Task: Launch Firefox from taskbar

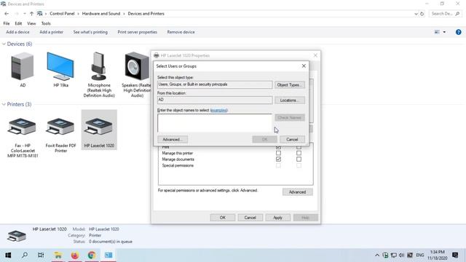Action: click(74, 255)
